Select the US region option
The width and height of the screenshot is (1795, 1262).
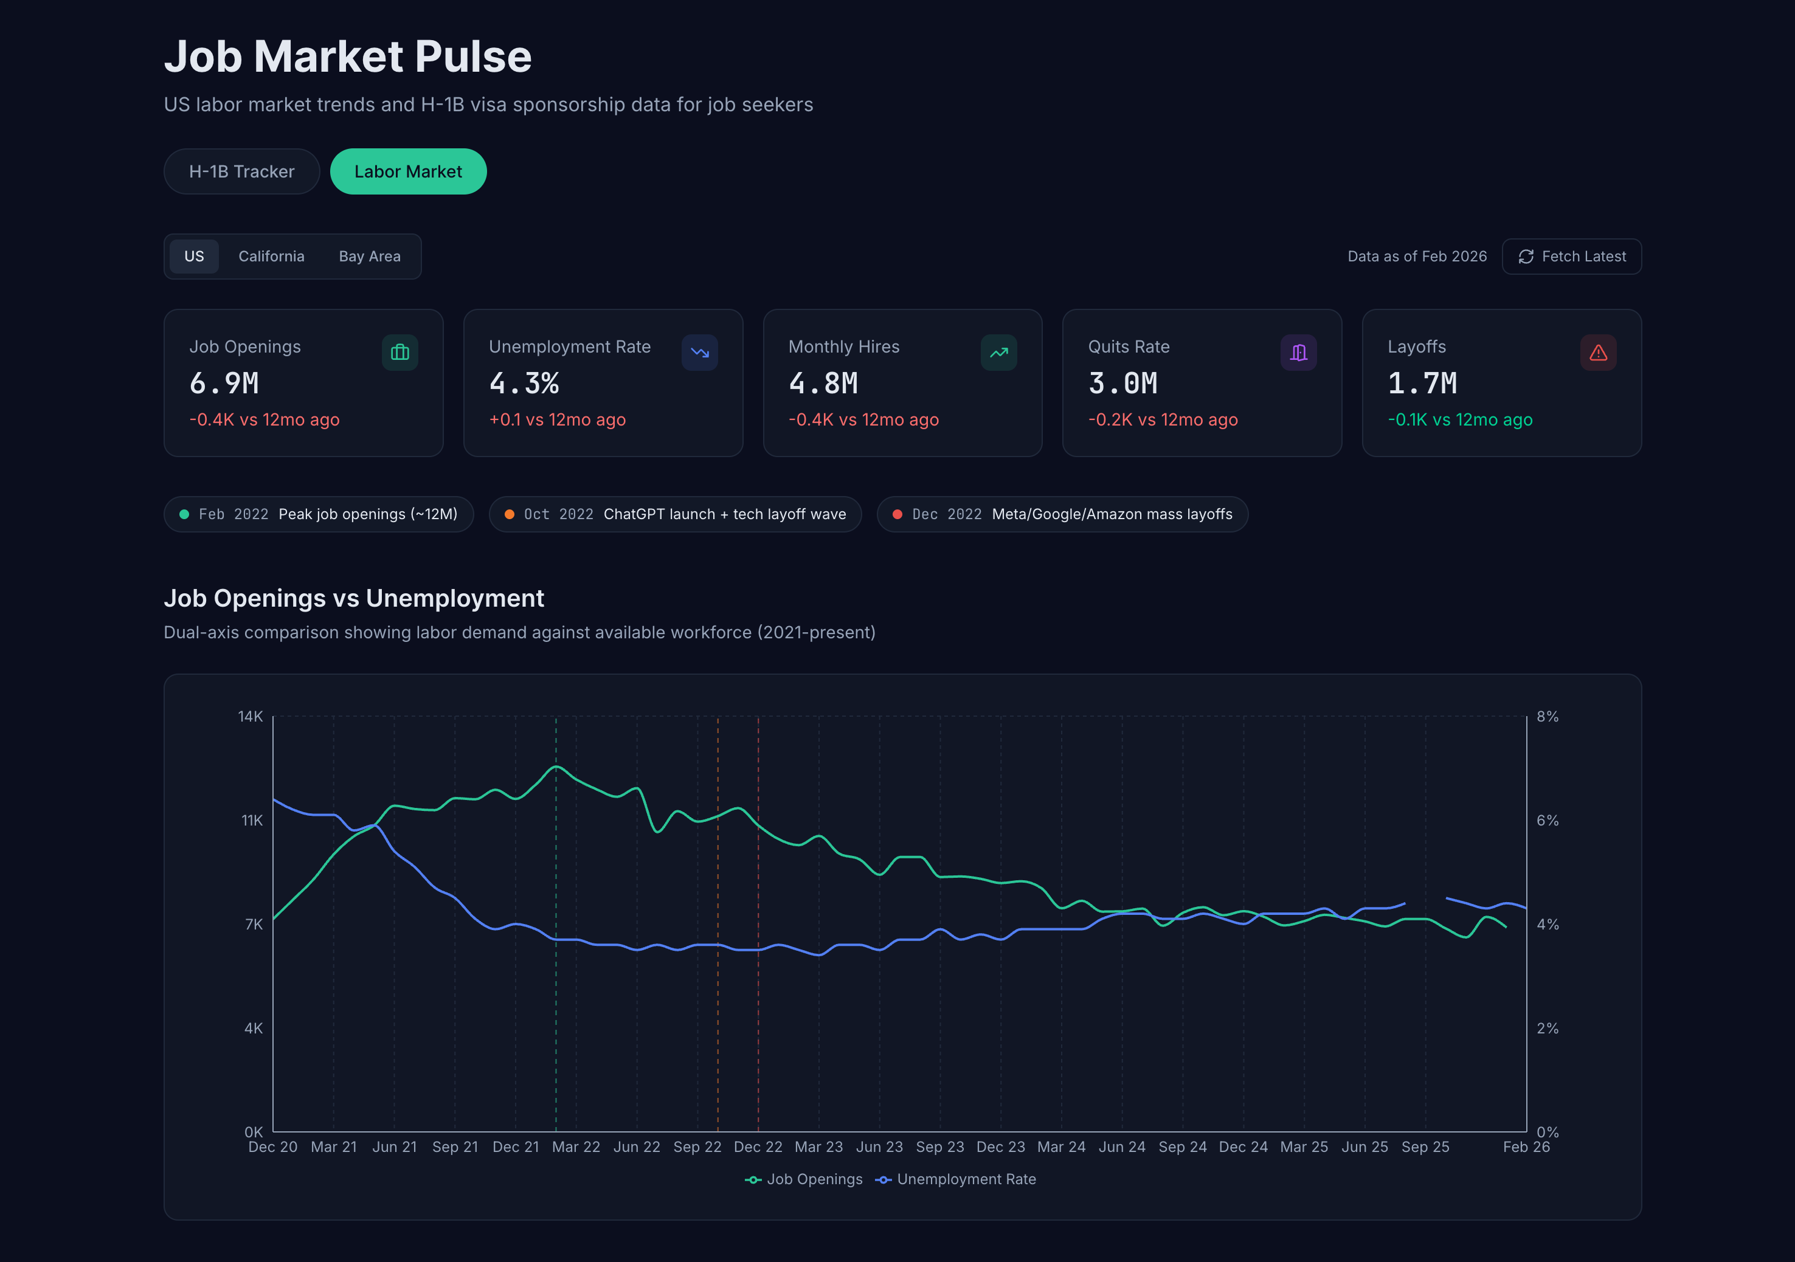pos(193,257)
